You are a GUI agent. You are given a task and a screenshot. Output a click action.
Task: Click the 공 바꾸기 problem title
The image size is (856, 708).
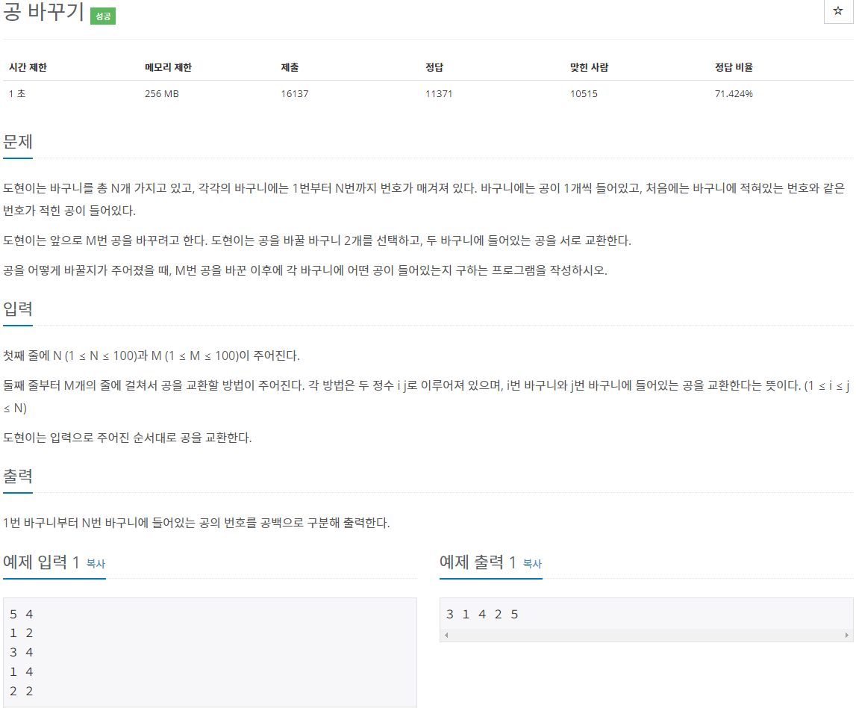[x=42, y=13]
